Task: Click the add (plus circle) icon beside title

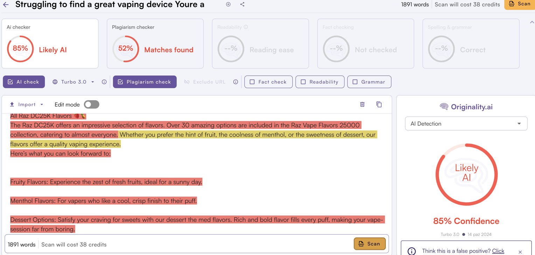Action: point(228,5)
